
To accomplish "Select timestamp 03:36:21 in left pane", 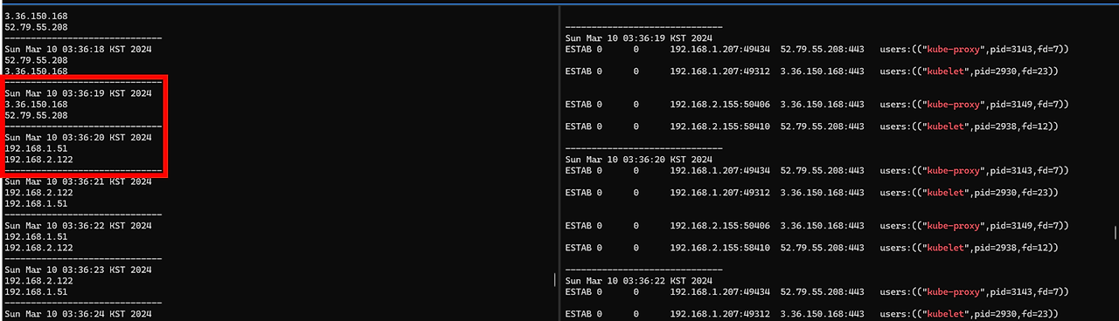I will (78, 181).
